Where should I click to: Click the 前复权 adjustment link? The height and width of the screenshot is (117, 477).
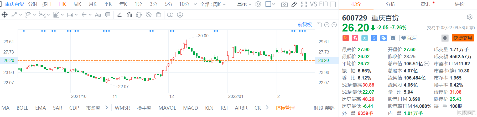304,25
